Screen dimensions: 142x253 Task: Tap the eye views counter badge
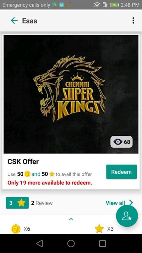coord(122,142)
